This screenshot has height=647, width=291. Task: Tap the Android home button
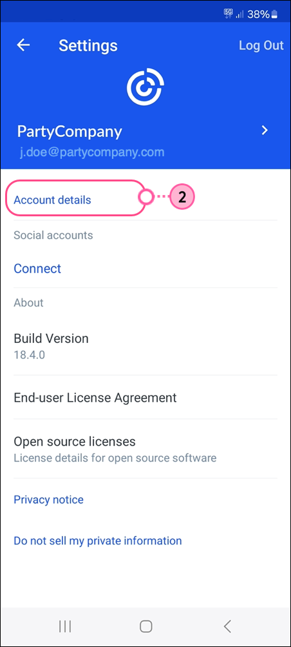tap(145, 626)
